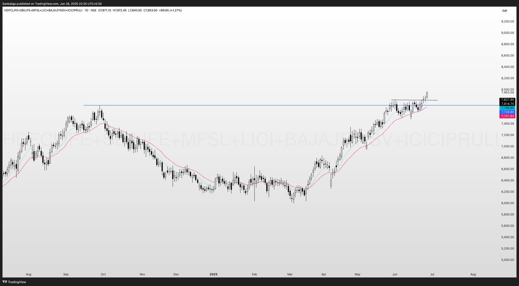
Task: Click the blue 7,724.65 price tag
Action: [x=507, y=112]
